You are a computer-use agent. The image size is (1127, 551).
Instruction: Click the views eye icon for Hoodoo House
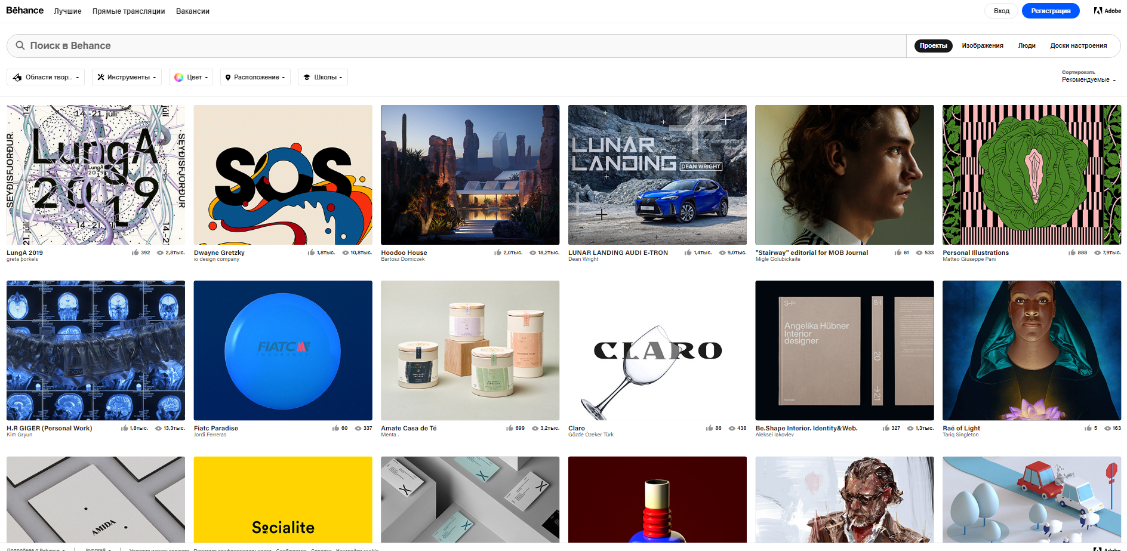[532, 253]
